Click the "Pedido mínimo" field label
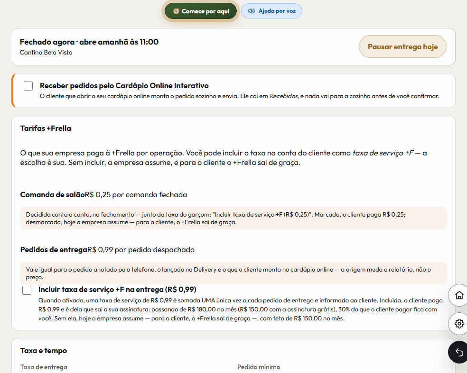The image size is (467, 373). 259,367
